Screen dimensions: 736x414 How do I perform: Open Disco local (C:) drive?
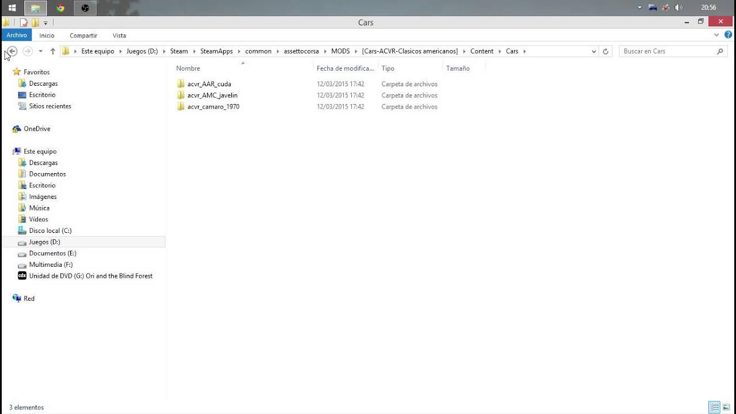pos(50,231)
